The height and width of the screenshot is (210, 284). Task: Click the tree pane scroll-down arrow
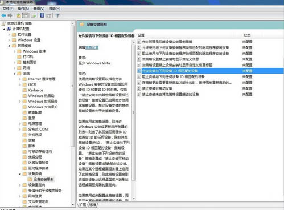click(x=73, y=205)
